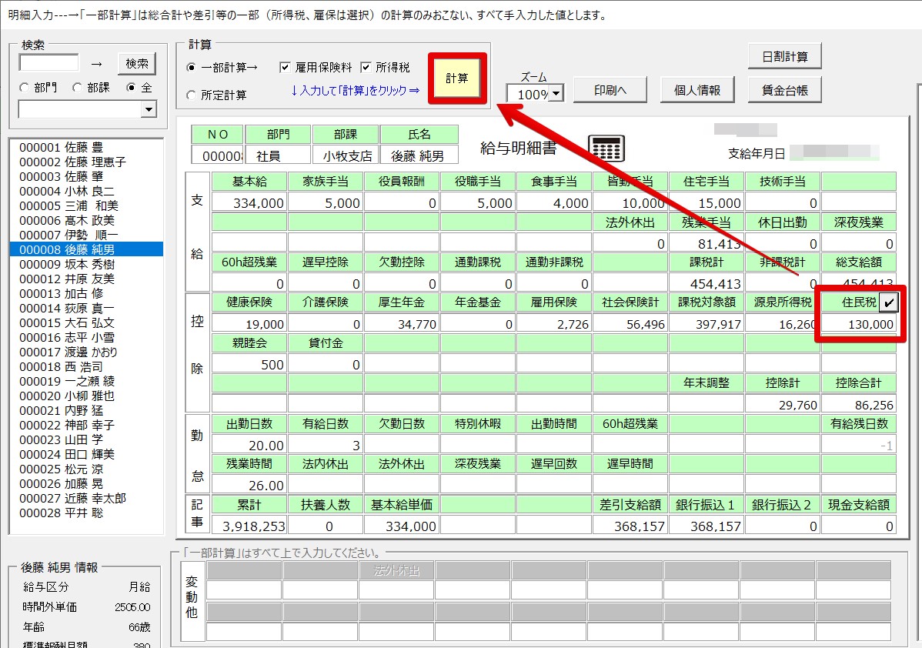
Task: Select the 部課 search filter radio
Action: 77,88
